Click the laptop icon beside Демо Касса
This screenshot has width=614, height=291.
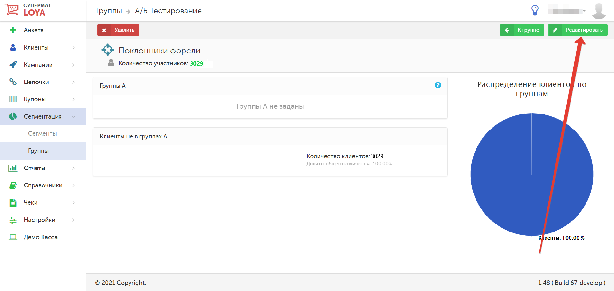13,237
